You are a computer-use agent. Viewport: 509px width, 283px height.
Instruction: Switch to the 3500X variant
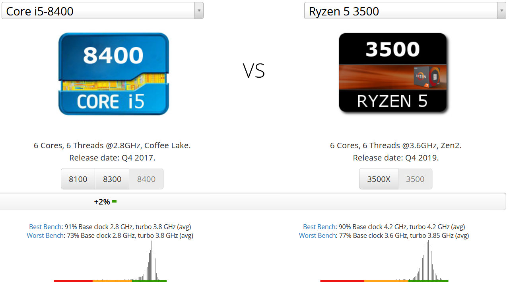[379, 179]
